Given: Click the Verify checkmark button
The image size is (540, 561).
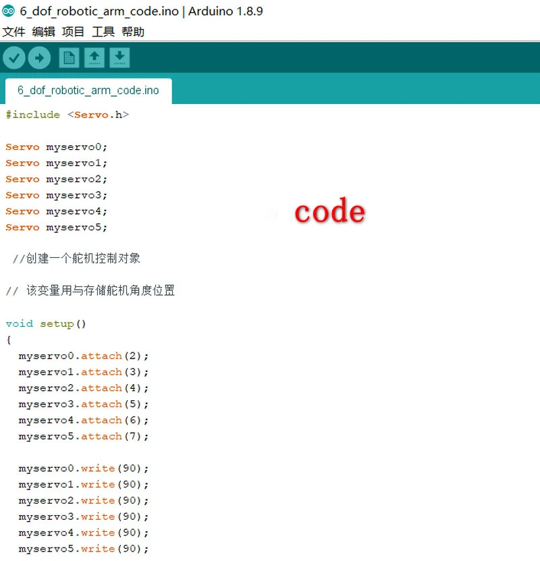Looking at the screenshot, I should tap(14, 58).
